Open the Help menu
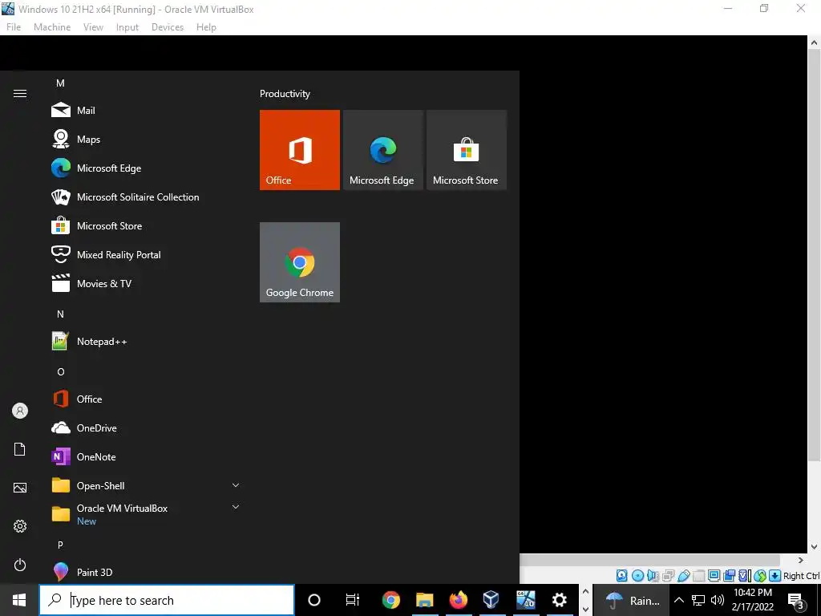This screenshot has width=821, height=616. pyautogui.click(x=206, y=26)
